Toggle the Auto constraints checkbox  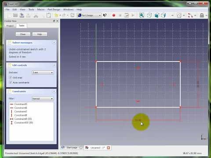pos(11,83)
